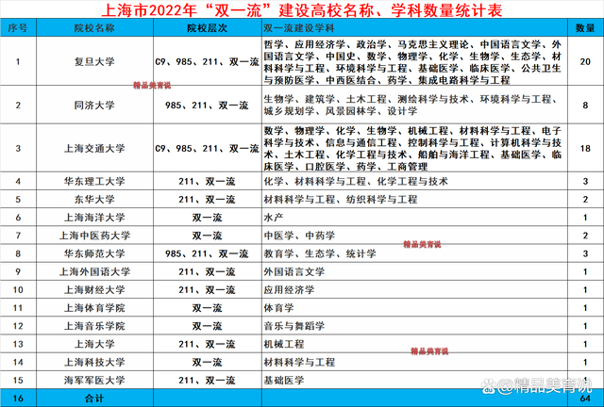Click the 海军军医大学 cell

point(94,380)
